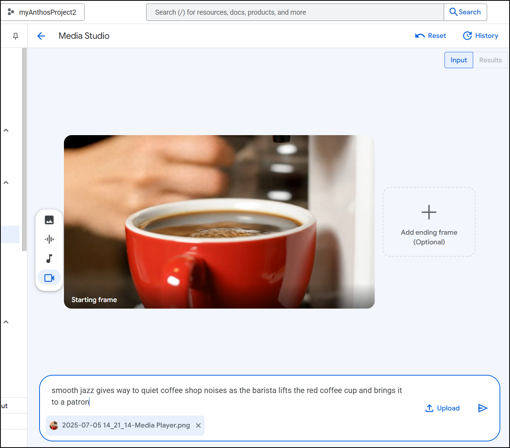Viewport: 510px width, 448px height.
Task: Collapse the top sidebar section chevron
Action: [x=6, y=130]
